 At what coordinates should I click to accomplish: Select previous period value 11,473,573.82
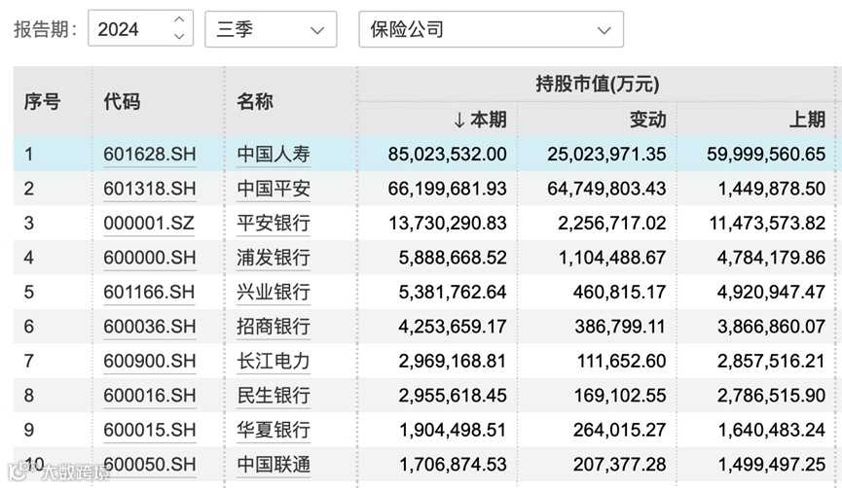click(x=767, y=223)
